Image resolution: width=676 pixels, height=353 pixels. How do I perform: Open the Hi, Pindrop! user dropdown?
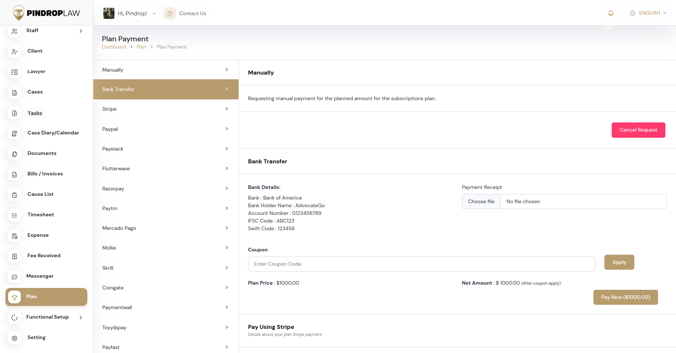(x=130, y=13)
